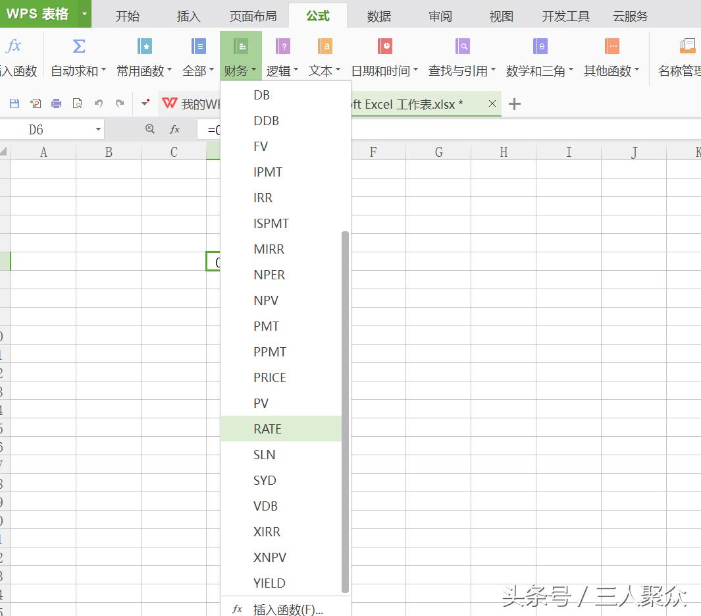
Task: Open the 页面布局 ribbon tab
Action: (253, 16)
